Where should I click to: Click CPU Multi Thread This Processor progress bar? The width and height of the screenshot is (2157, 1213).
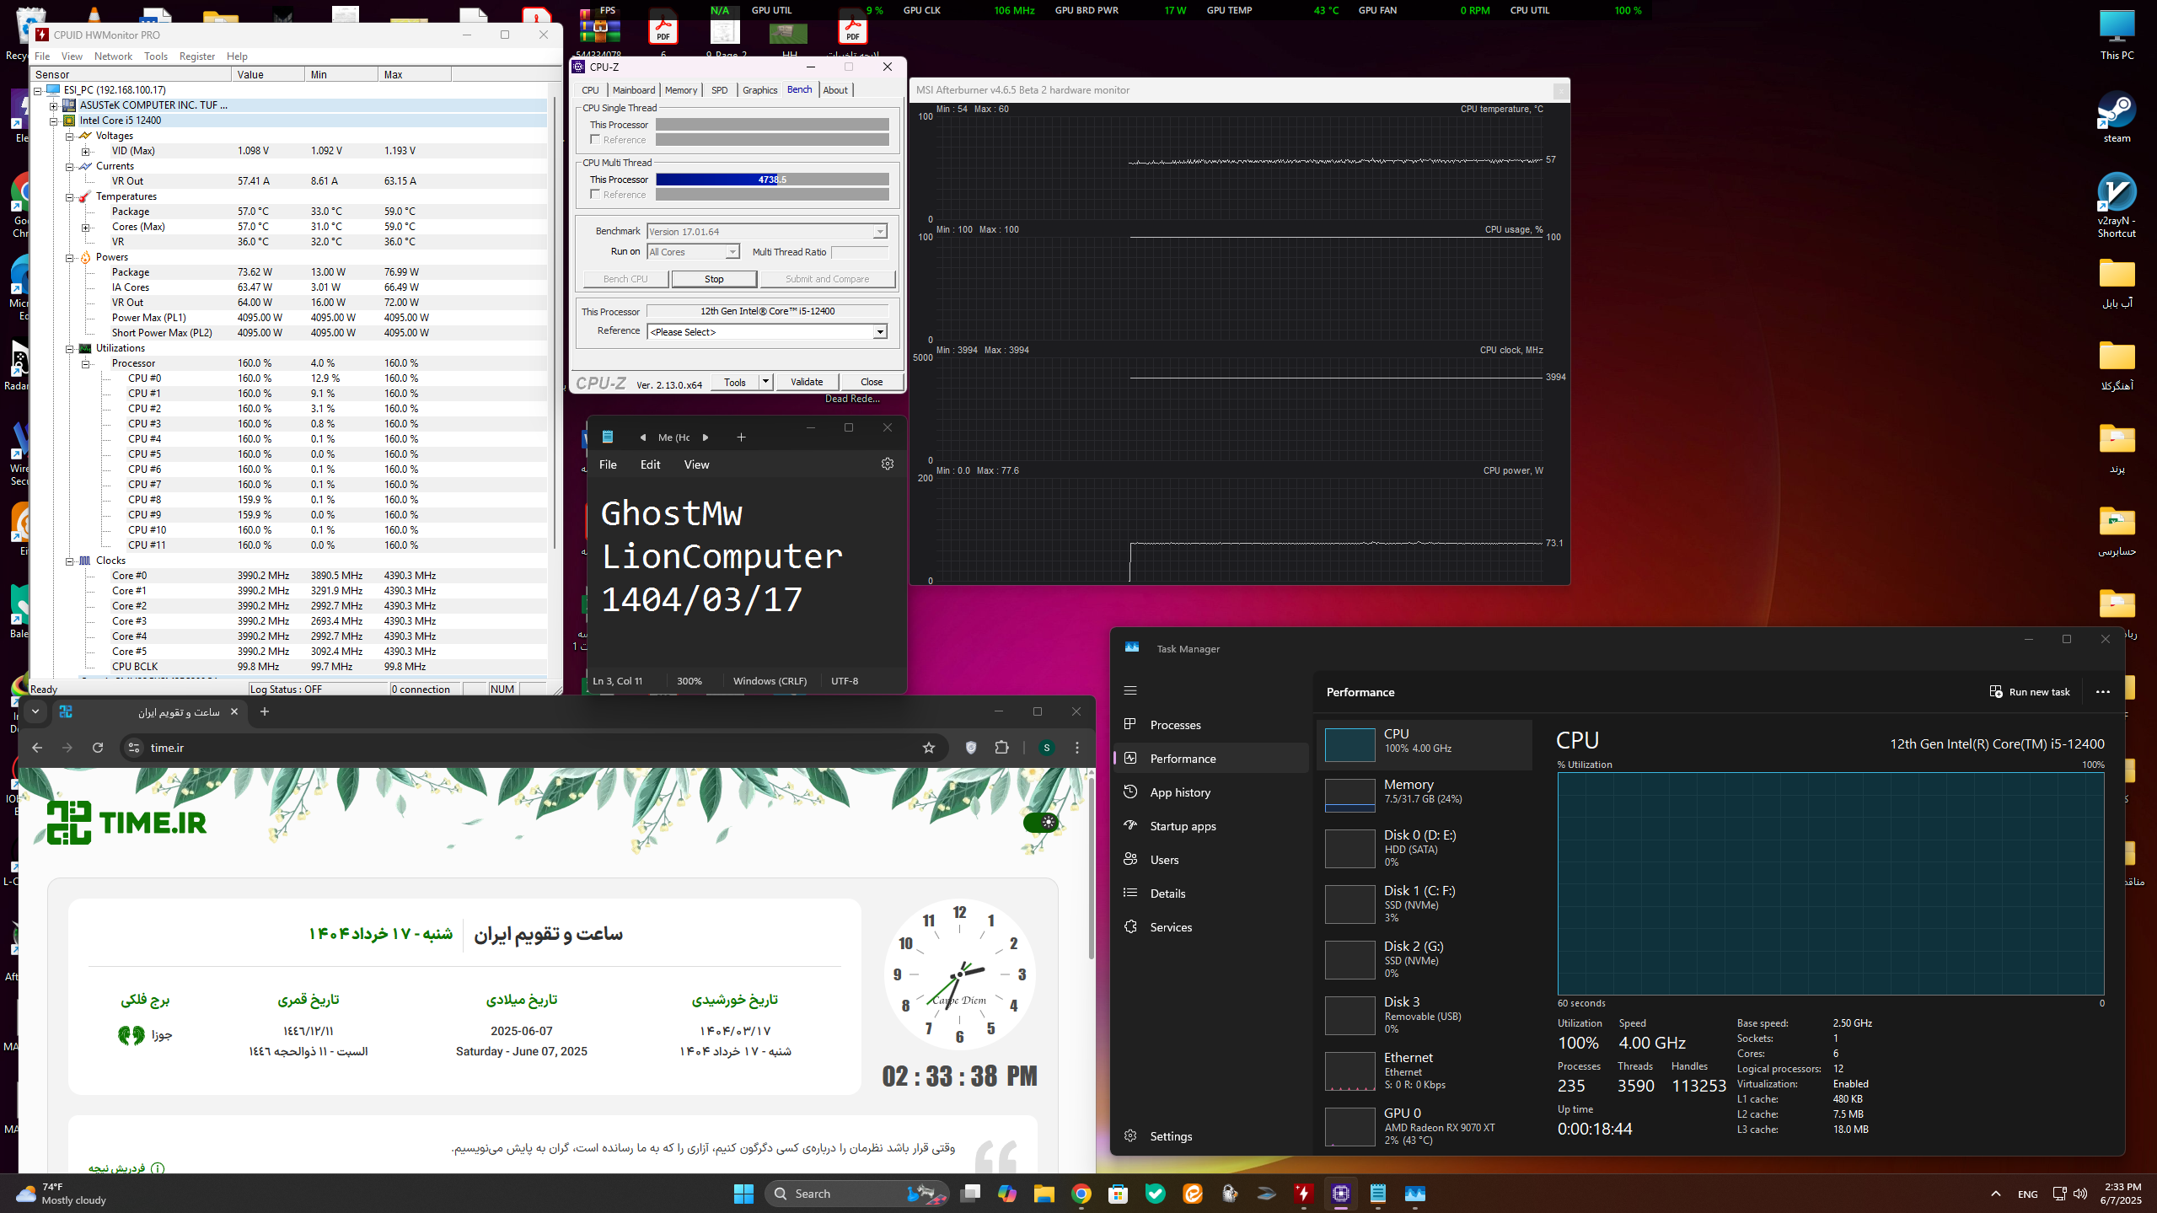tap(772, 180)
